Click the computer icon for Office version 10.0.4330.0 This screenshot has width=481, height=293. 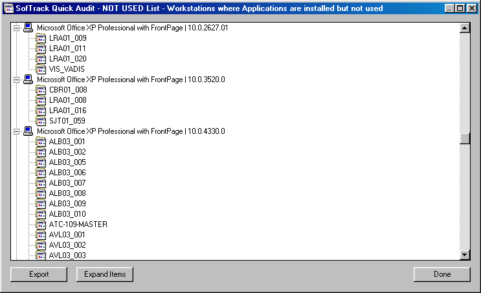(x=28, y=131)
